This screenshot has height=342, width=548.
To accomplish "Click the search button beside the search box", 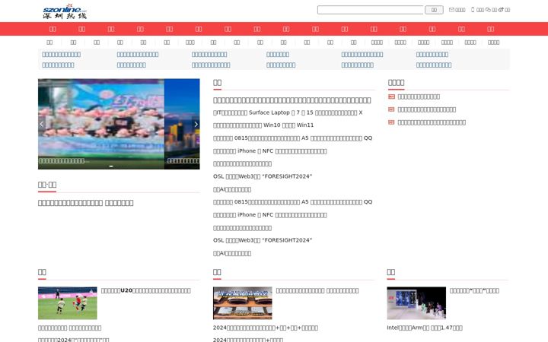I will click(434, 10).
